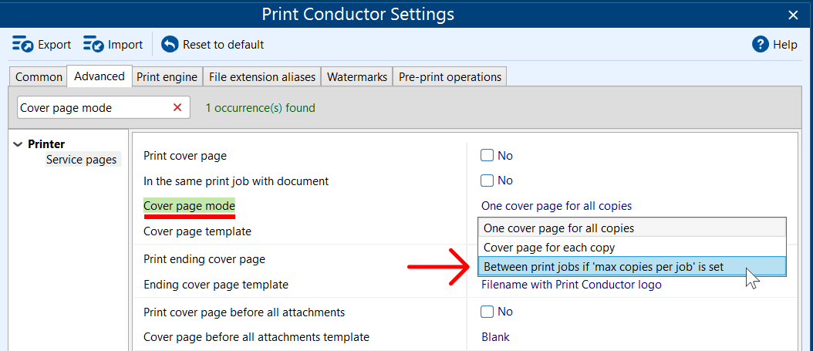Pick Between print jobs if max copies option
This screenshot has height=351, width=813.
pos(632,266)
